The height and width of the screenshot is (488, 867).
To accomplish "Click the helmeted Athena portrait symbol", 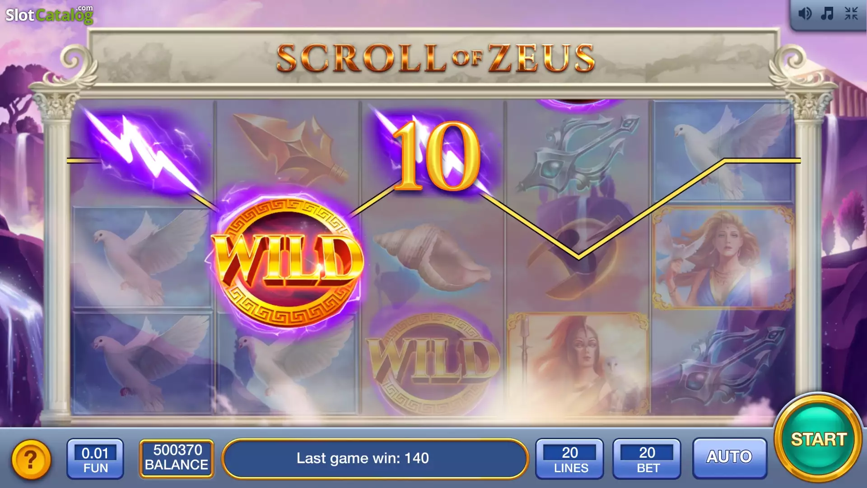I will [579, 363].
